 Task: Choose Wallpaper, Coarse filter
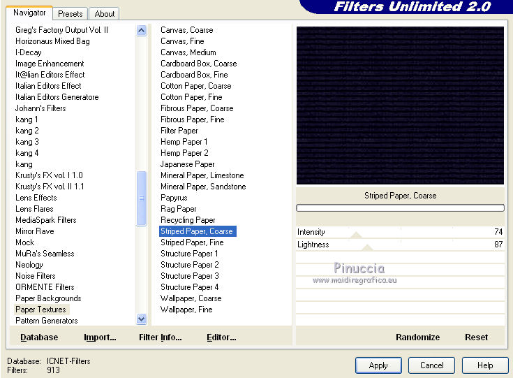191,298
